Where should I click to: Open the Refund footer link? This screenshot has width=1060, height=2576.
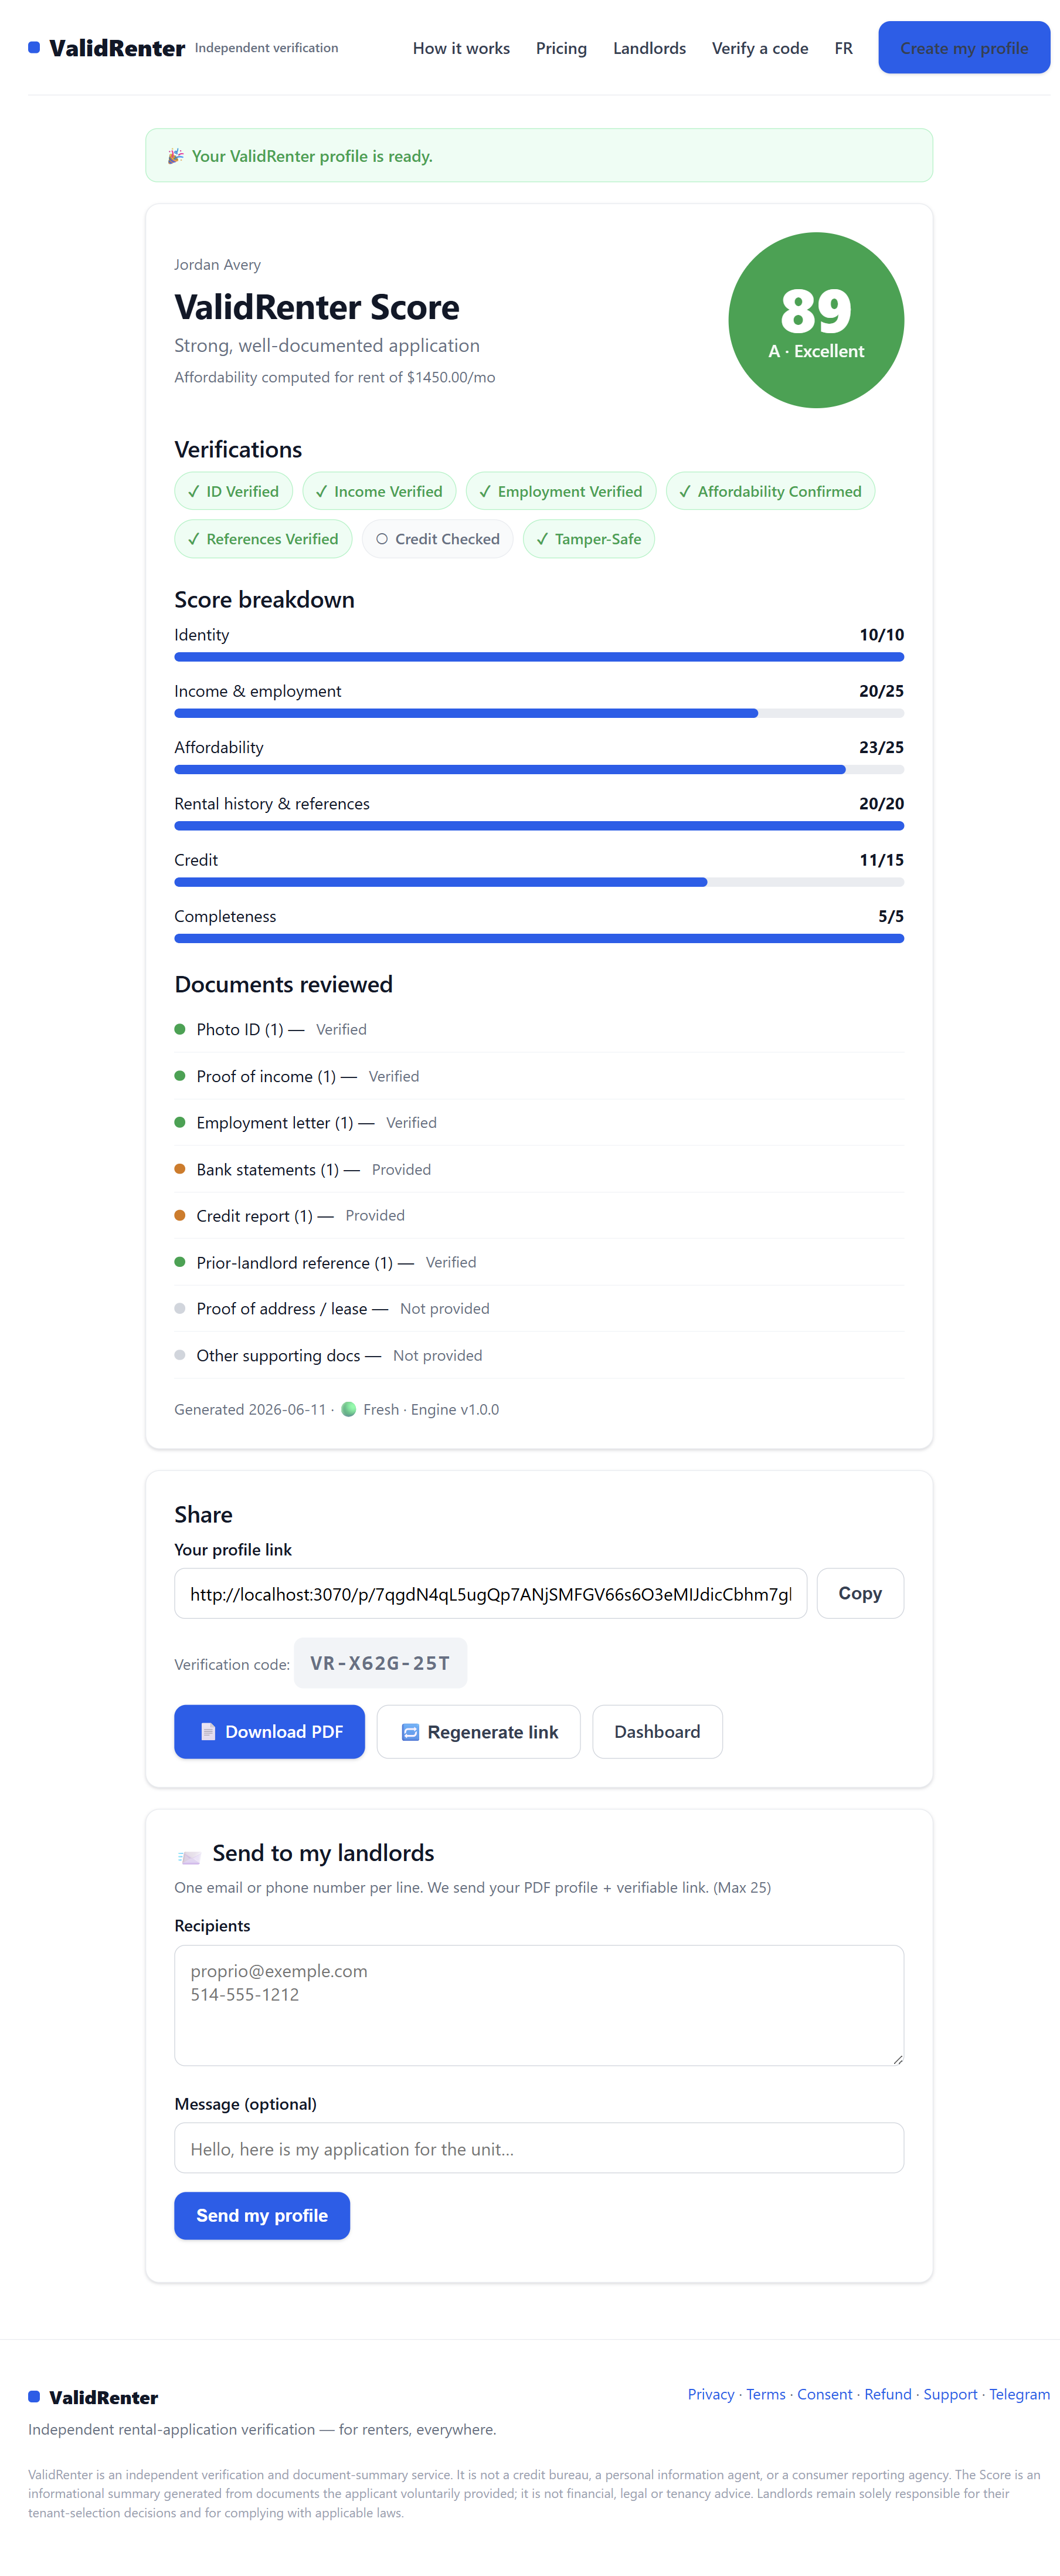(x=888, y=2394)
